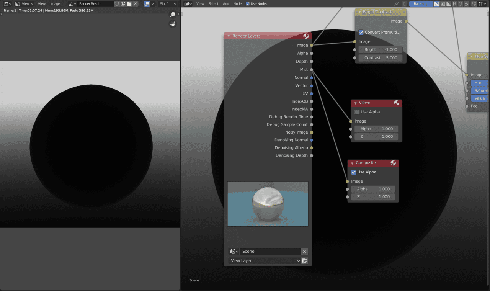The image size is (490, 291).
Task: Click the pin icon in the Compositor header
Action: pyautogui.click(x=396, y=3)
